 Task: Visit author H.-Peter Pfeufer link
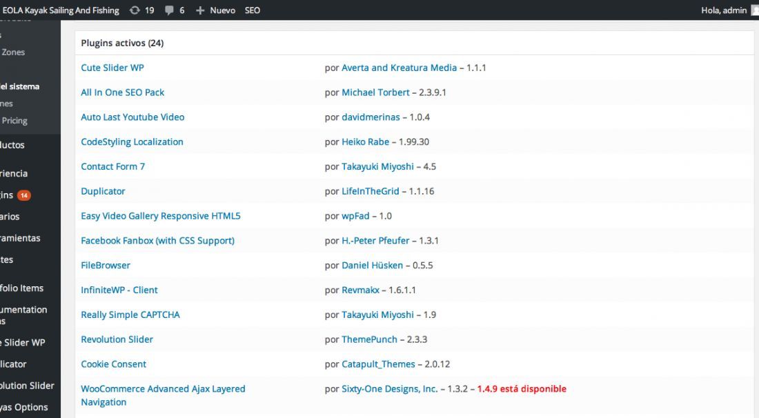click(375, 241)
